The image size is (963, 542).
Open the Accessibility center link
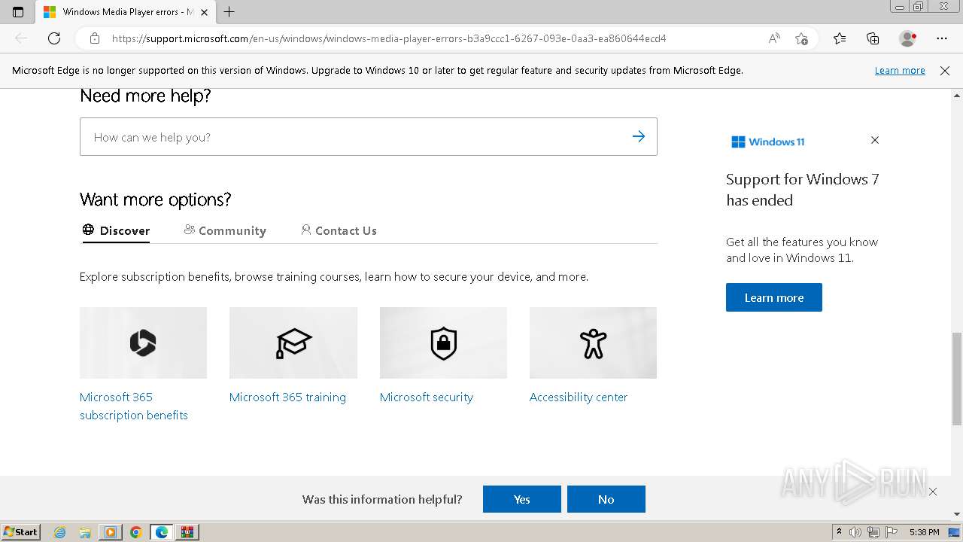coord(578,397)
